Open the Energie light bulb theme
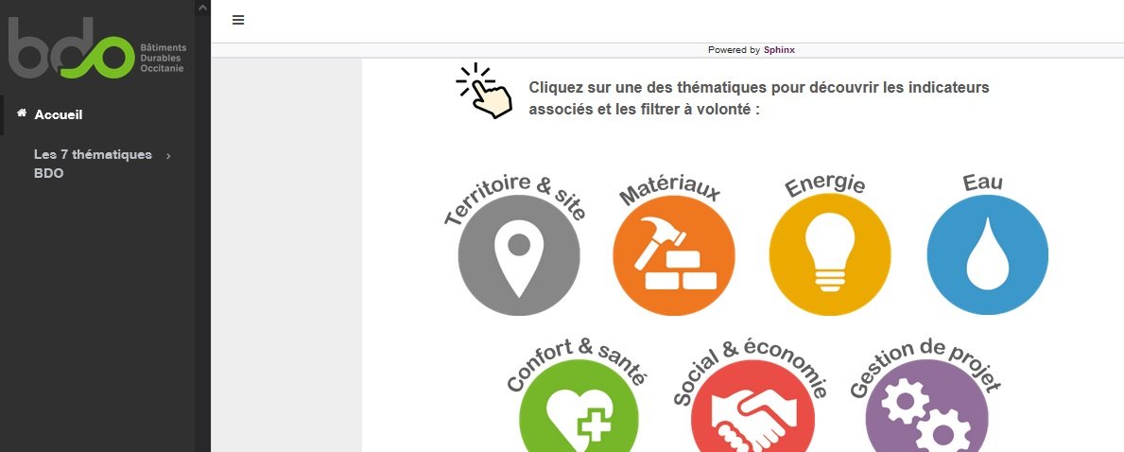Viewport: 1124px width, 452px height. click(830, 254)
